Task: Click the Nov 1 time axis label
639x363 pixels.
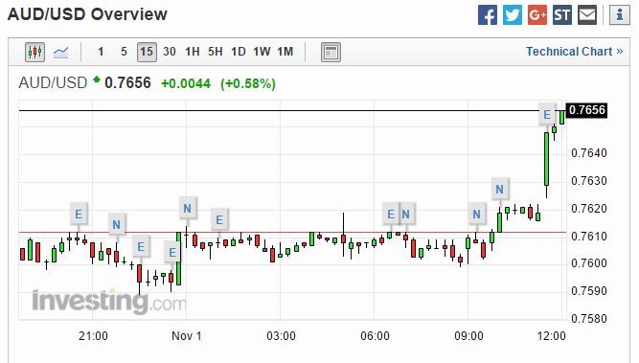Action: 187,336
